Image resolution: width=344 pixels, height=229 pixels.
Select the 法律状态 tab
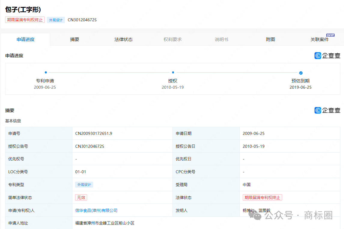click(123, 40)
